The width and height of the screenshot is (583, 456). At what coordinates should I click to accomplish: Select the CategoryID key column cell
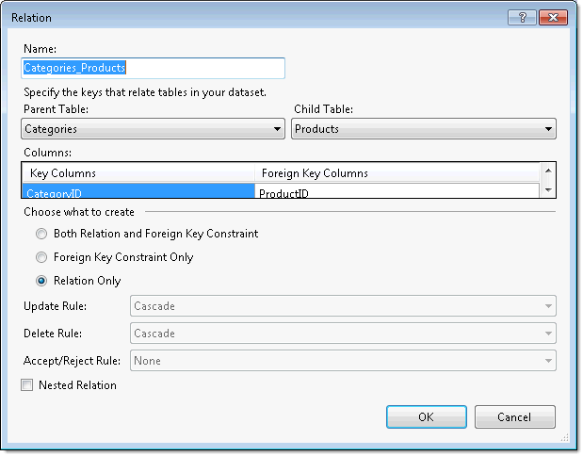pyautogui.click(x=138, y=192)
